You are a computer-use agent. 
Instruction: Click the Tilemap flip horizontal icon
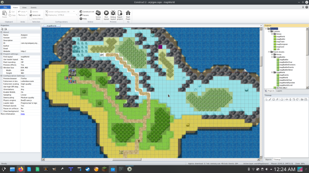click(x=287, y=100)
